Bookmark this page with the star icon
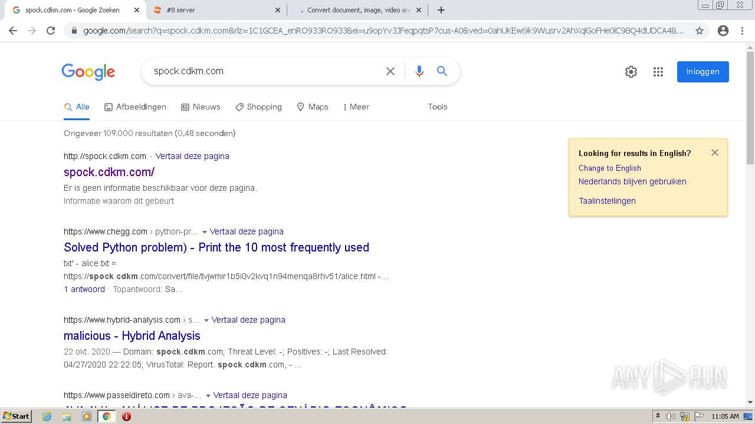 tap(700, 31)
